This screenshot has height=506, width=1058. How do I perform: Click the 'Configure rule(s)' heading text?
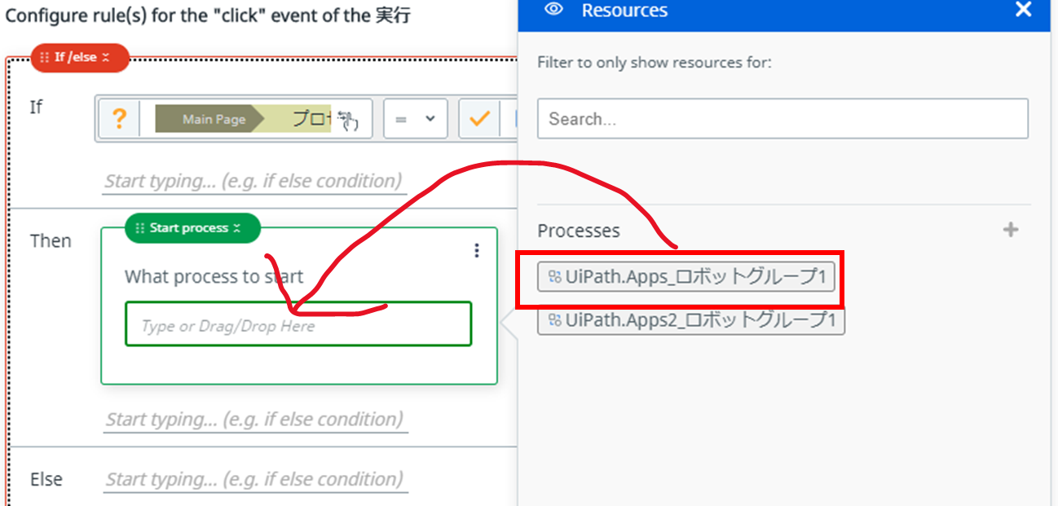point(208,15)
